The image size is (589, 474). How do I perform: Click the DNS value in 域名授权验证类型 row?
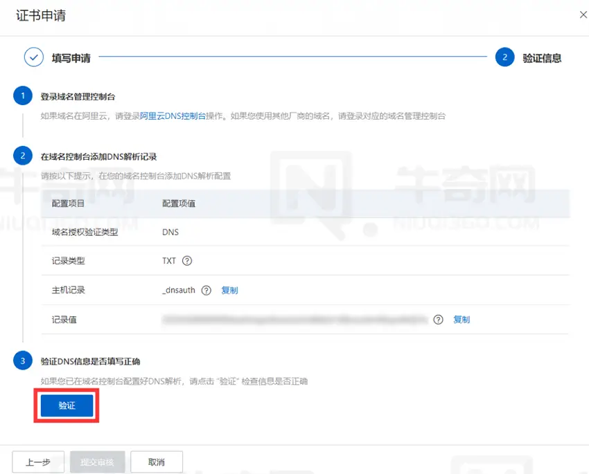pos(170,232)
